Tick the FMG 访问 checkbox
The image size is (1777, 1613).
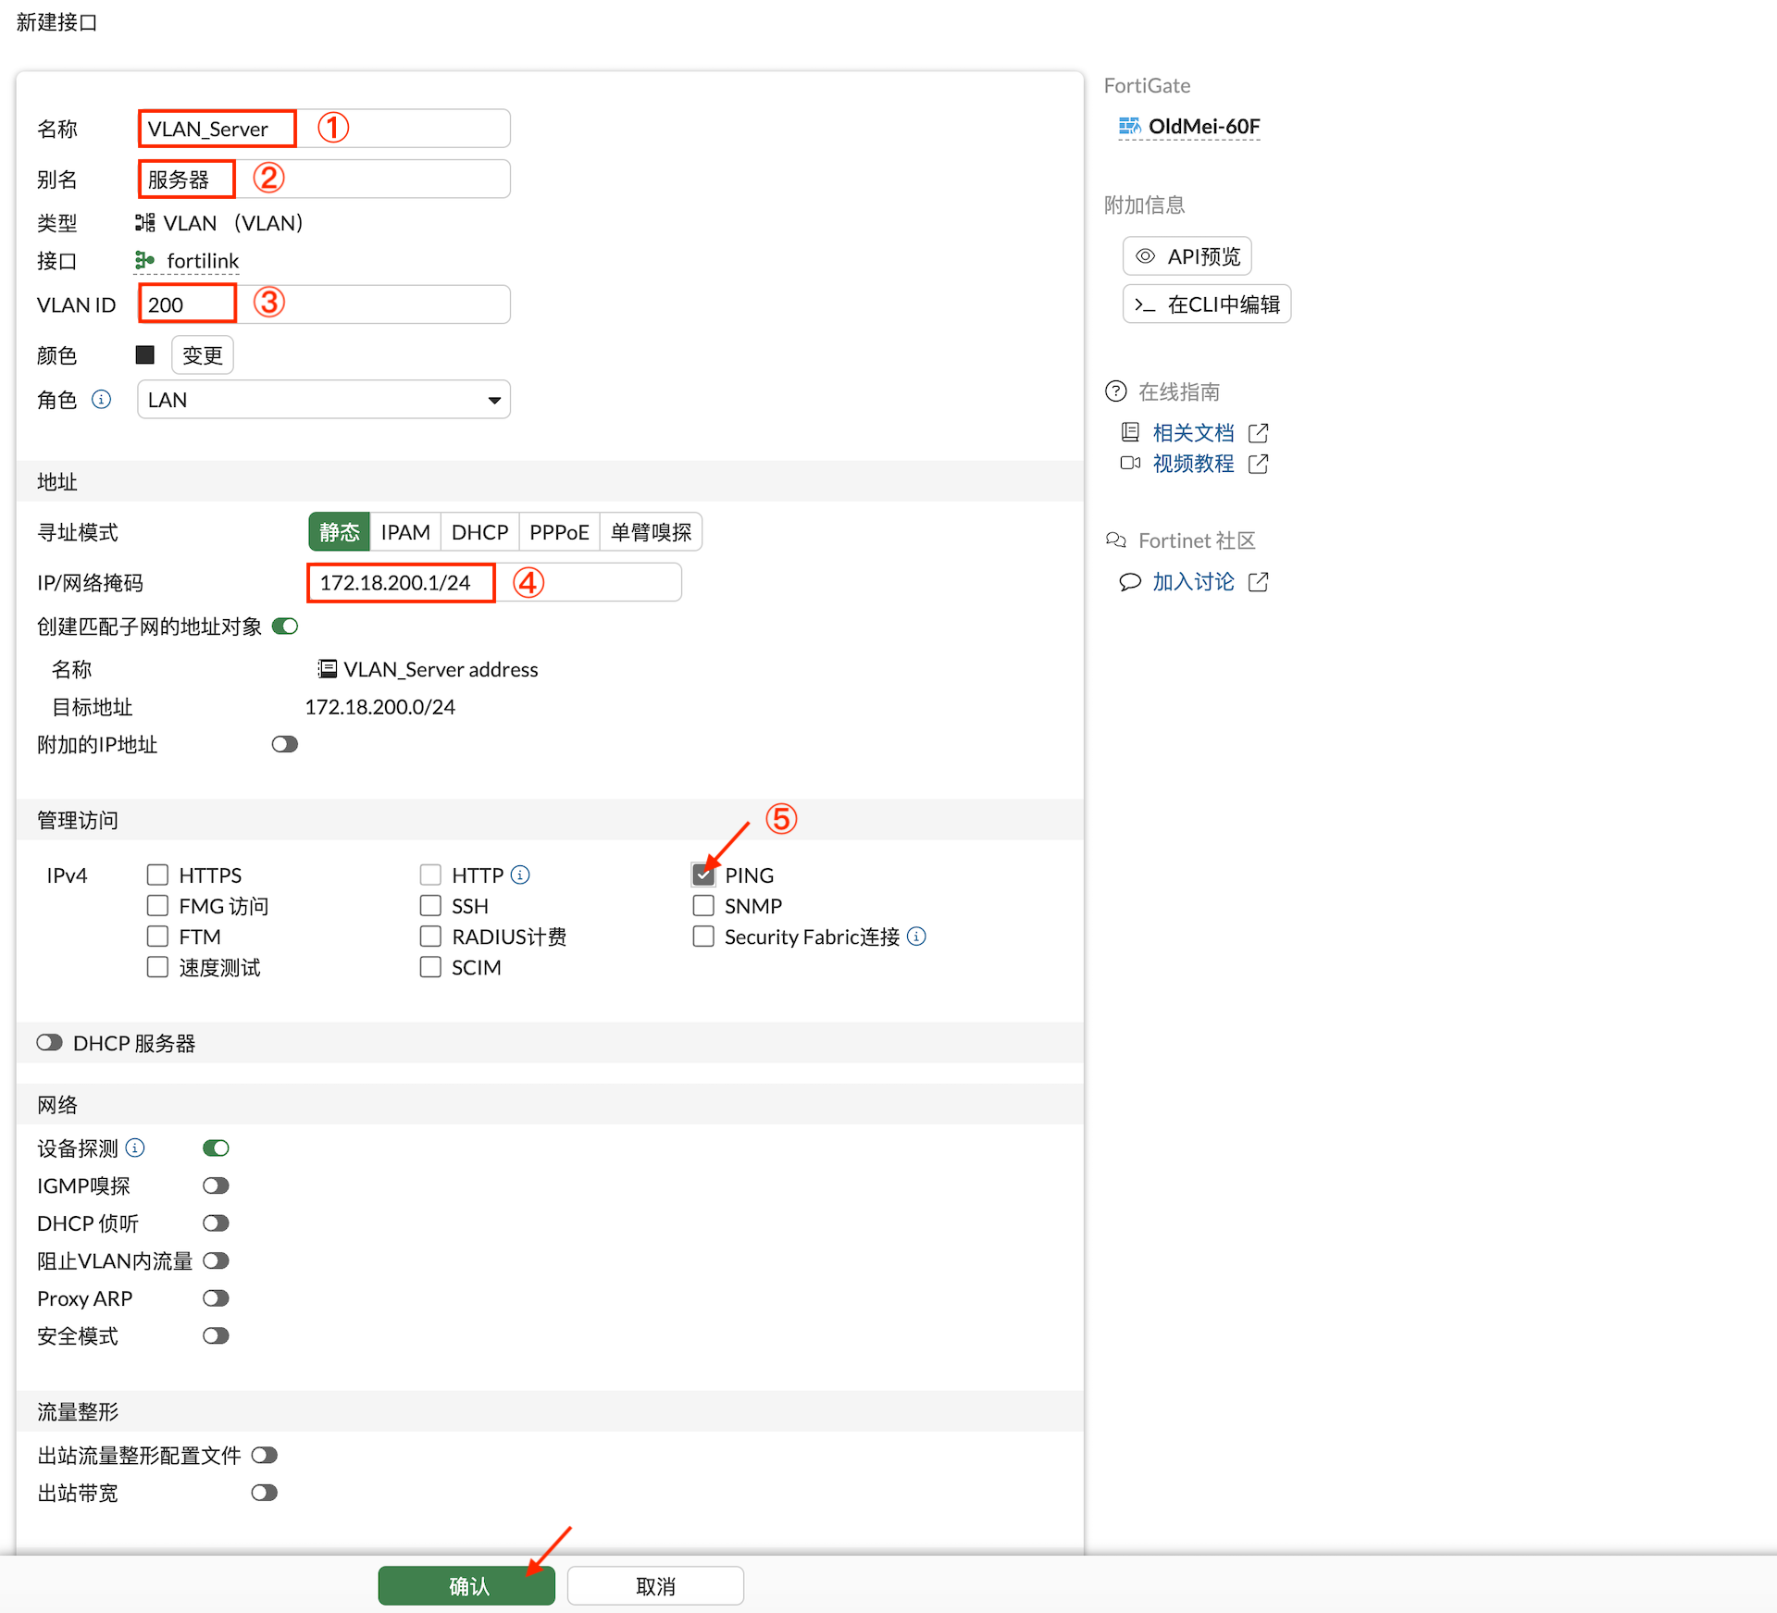(x=157, y=905)
